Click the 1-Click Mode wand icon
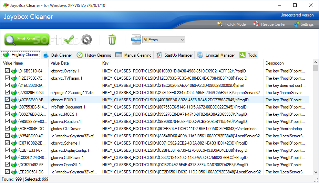Viewport: 319px width, 183px height. point(220,24)
